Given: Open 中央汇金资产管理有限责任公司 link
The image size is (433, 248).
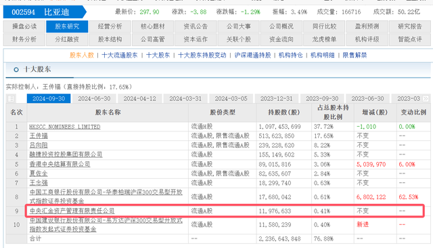Looking at the screenshot, I should click(72, 211).
